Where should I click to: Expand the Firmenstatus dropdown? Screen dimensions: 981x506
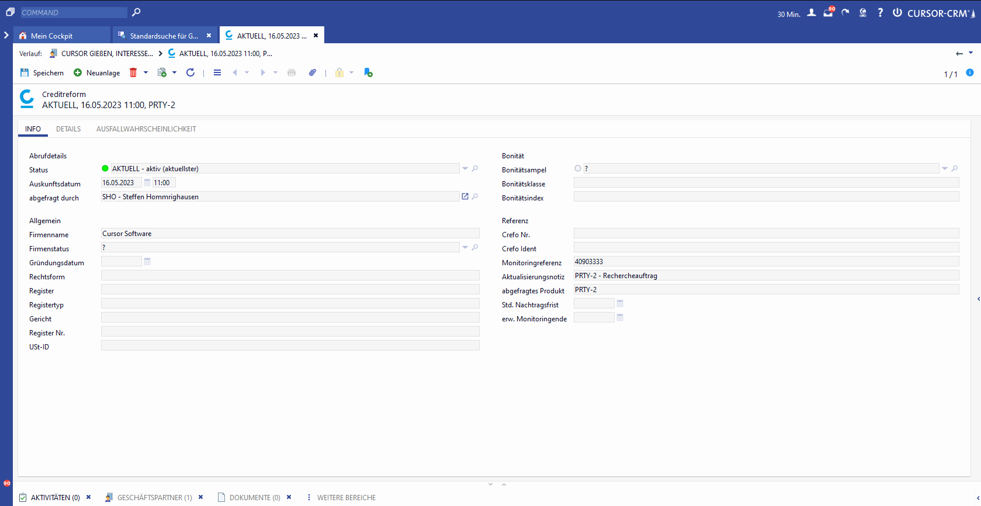click(x=465, y=247)
